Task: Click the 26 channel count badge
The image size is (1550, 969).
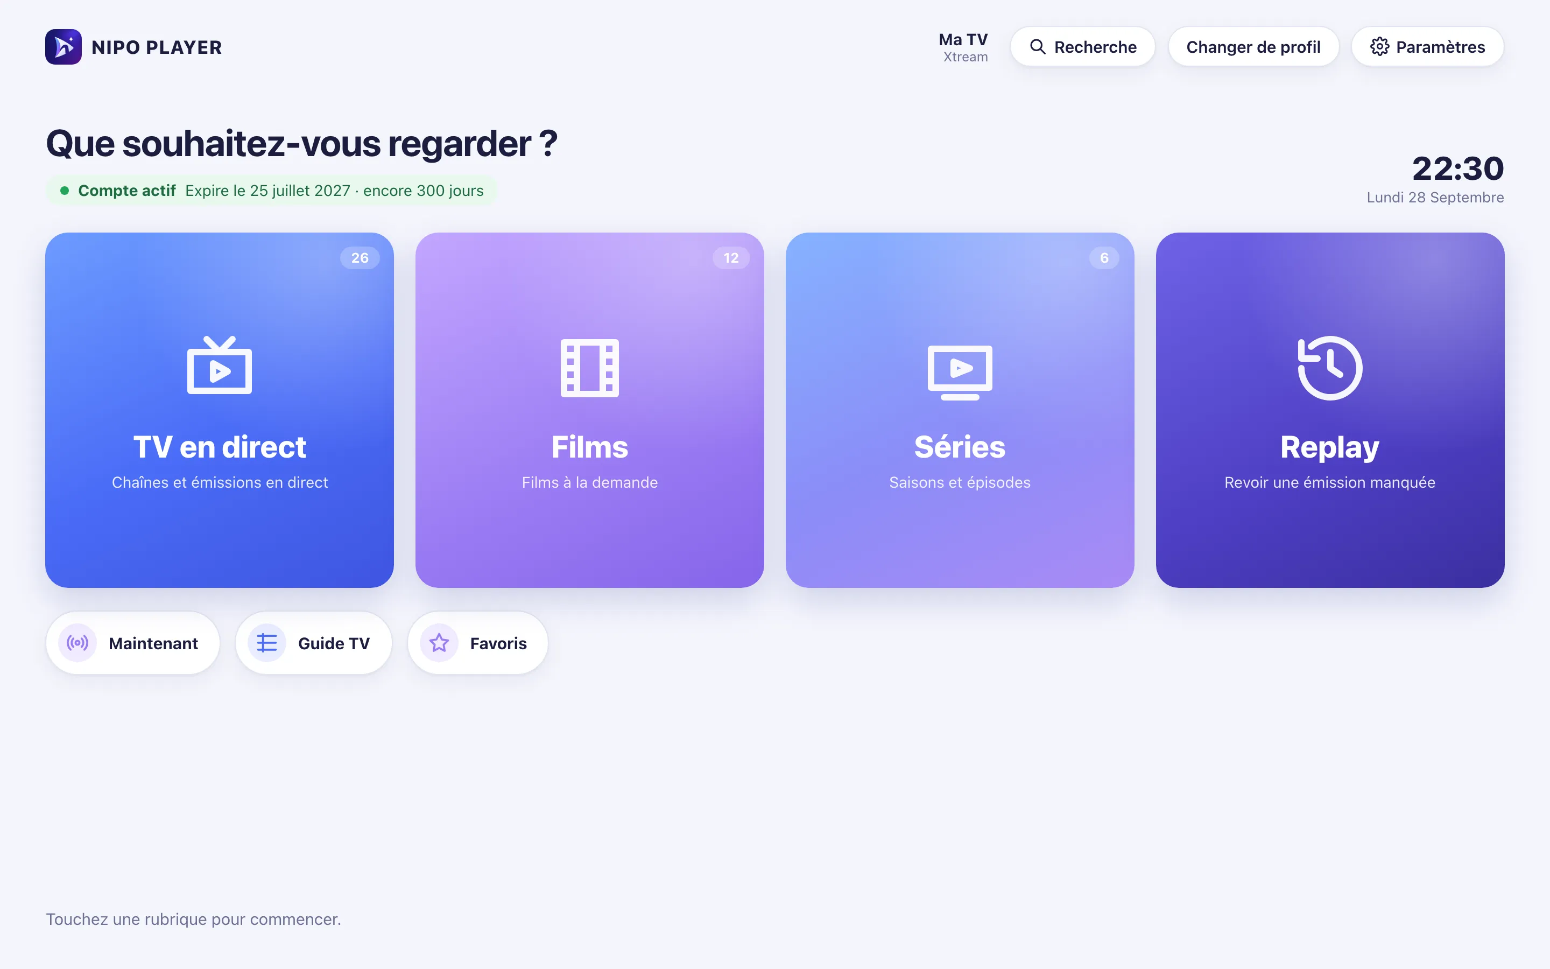Action: click(x=360, y=258)
